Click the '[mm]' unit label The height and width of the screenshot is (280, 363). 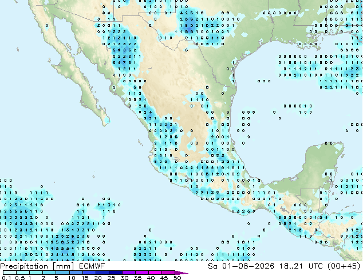click(x=64, y=266)
